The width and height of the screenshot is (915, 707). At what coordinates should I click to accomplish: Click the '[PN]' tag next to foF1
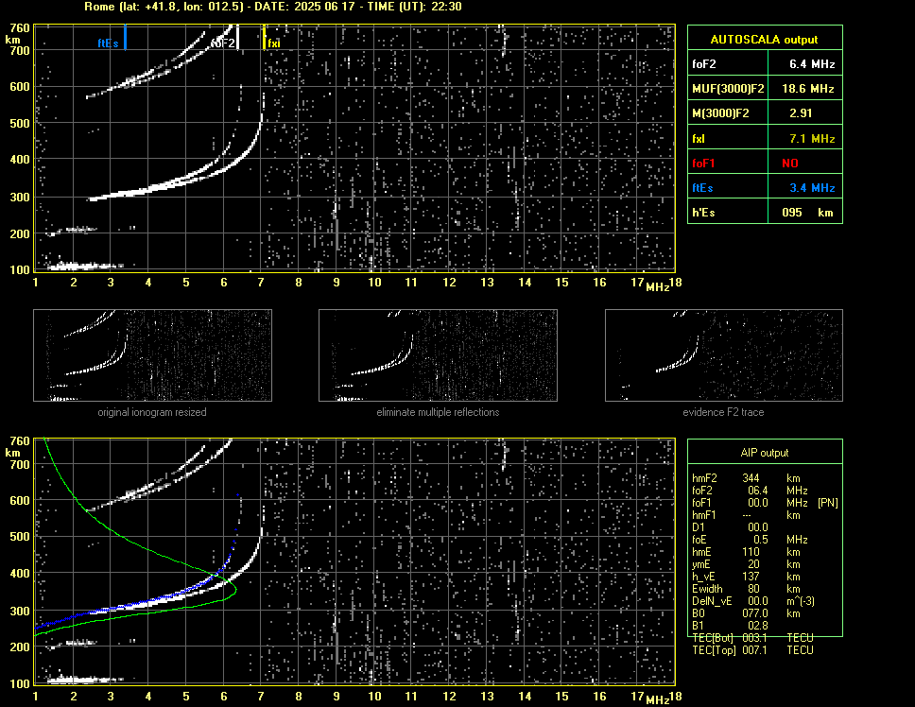point(827,503)
